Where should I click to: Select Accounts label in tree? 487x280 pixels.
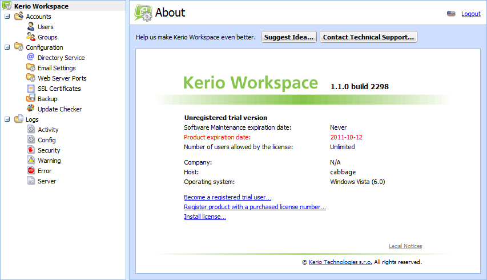[x=38, y=17]
